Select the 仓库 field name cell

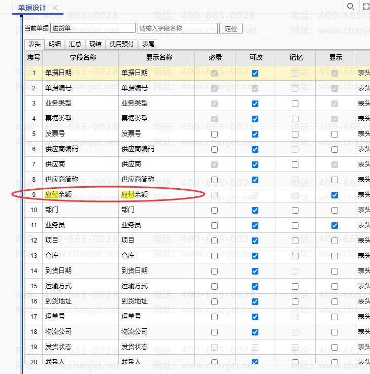click(x=80, y=255)
